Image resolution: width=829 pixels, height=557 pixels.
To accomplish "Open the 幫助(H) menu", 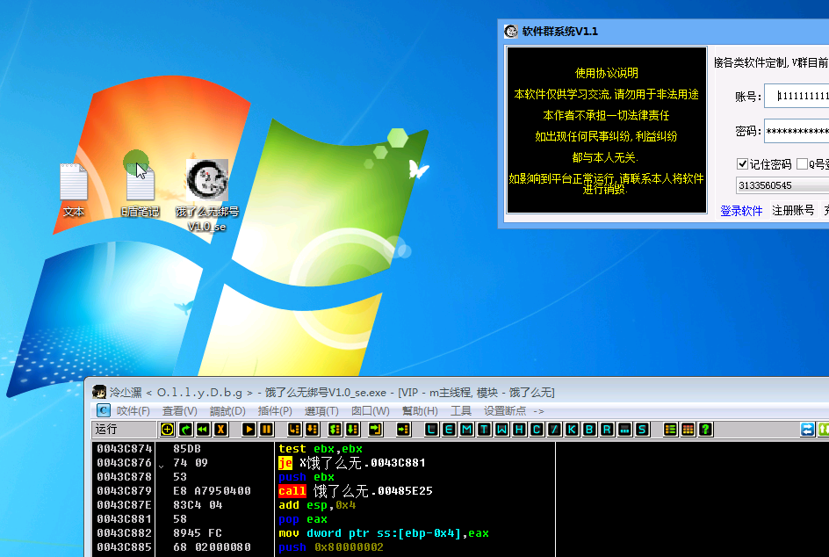I will [420, 411].
